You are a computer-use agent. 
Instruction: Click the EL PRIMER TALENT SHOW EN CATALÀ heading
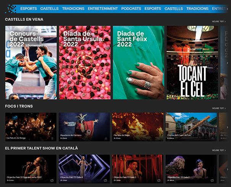[x=41, y=148]
